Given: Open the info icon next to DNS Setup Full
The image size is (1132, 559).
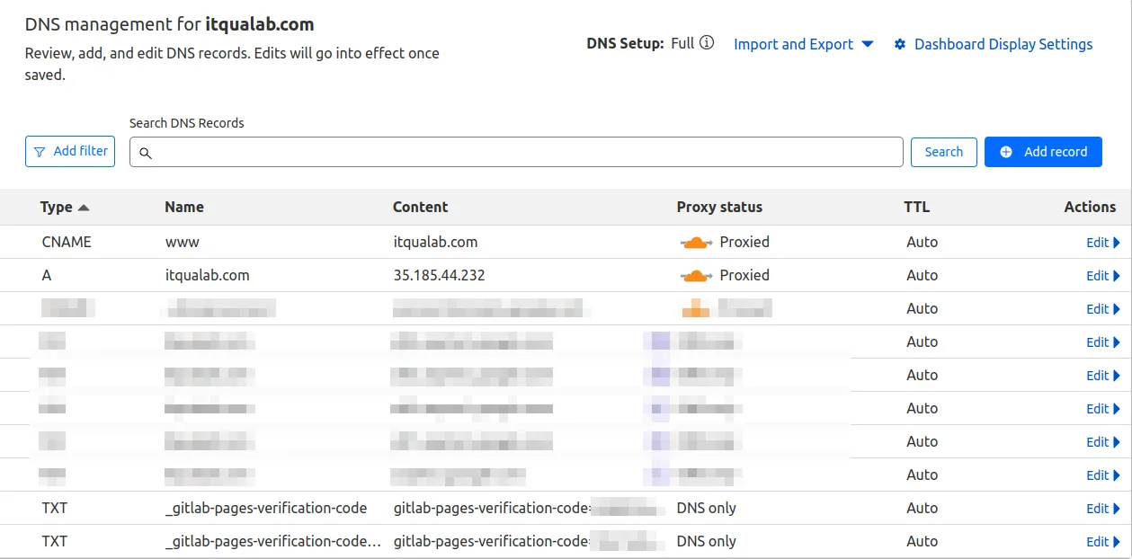Looking at the screenshot, I should [707, 42].
